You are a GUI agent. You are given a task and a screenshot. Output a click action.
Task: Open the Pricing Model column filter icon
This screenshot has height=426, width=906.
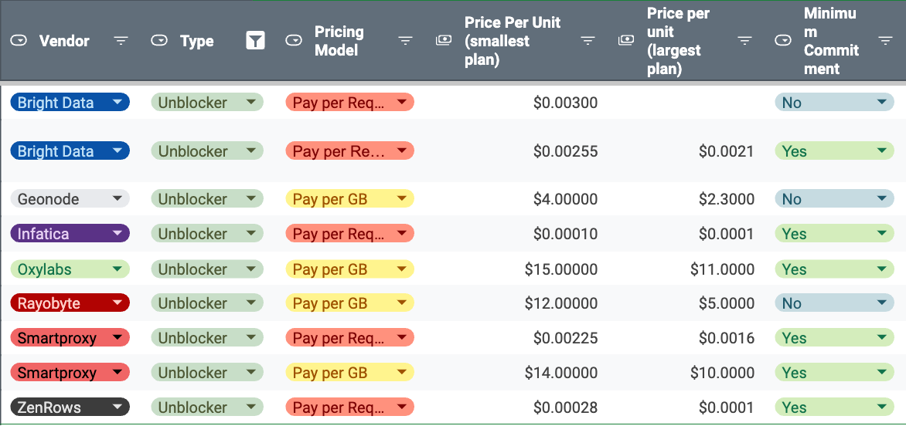[406, 41]
